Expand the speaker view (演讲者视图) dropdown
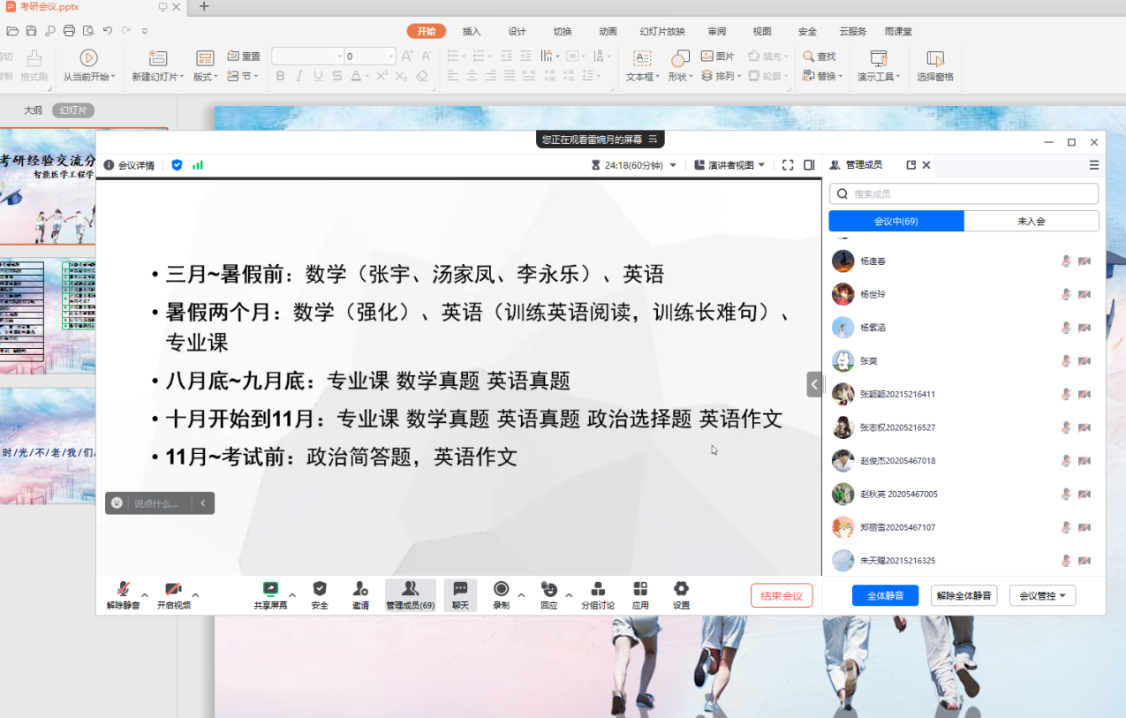 point(761,165)
